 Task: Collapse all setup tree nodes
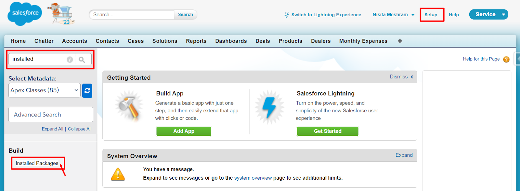(x=80, y=129)
